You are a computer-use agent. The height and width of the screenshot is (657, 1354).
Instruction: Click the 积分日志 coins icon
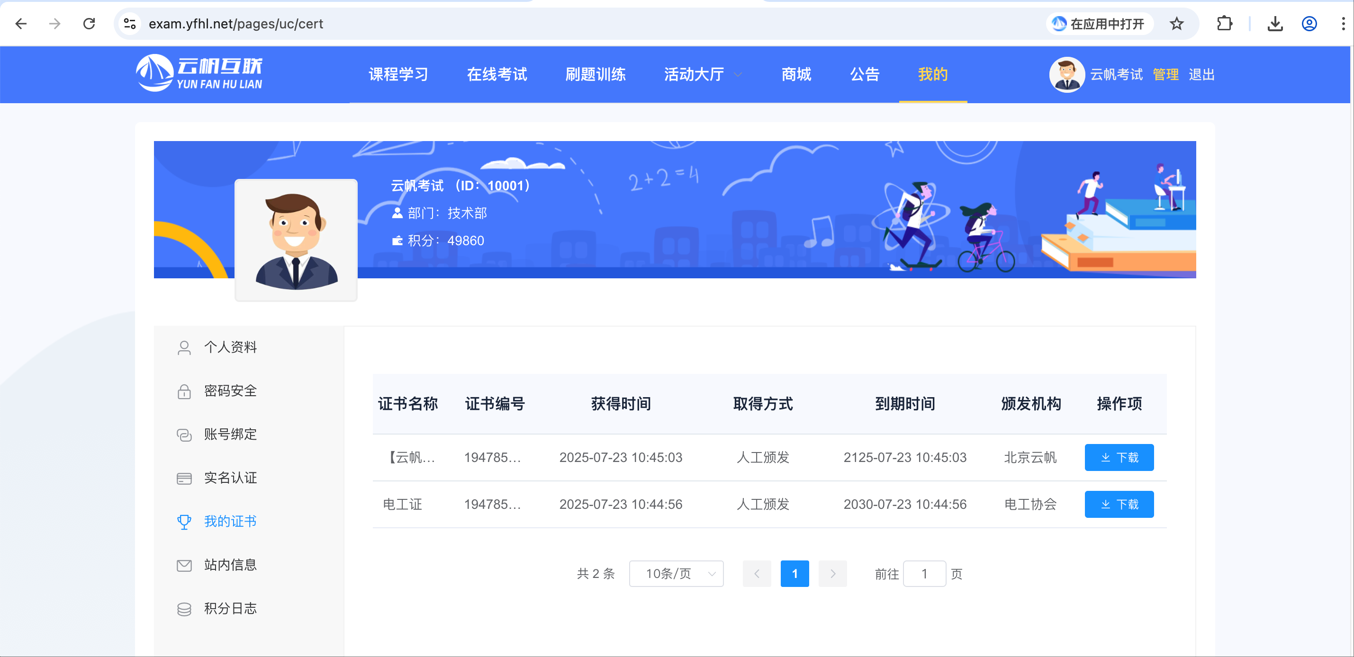click(x=184, y=609)
